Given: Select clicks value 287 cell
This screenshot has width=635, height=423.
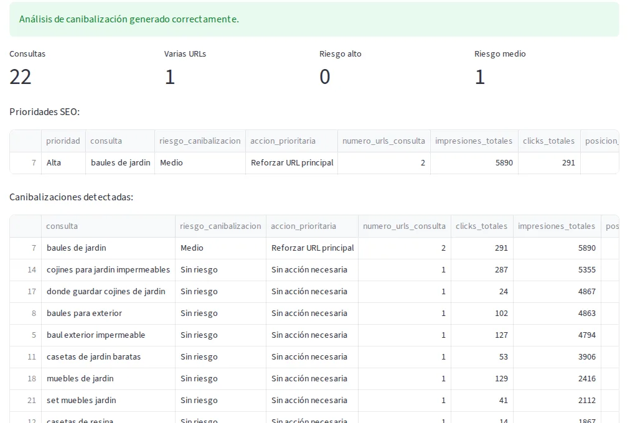Looking at the screenshot, I should click(x=482, y=269).
